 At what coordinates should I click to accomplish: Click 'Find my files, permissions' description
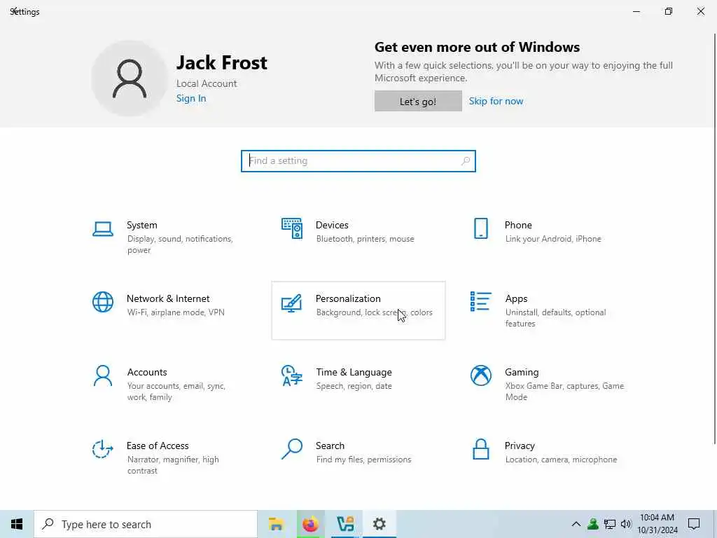coord(363,460)
